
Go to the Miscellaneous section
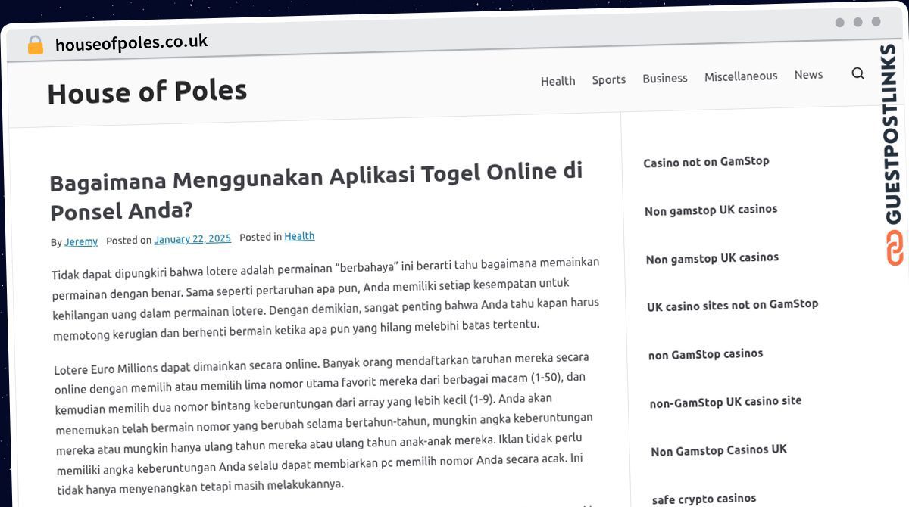point(740,76)
